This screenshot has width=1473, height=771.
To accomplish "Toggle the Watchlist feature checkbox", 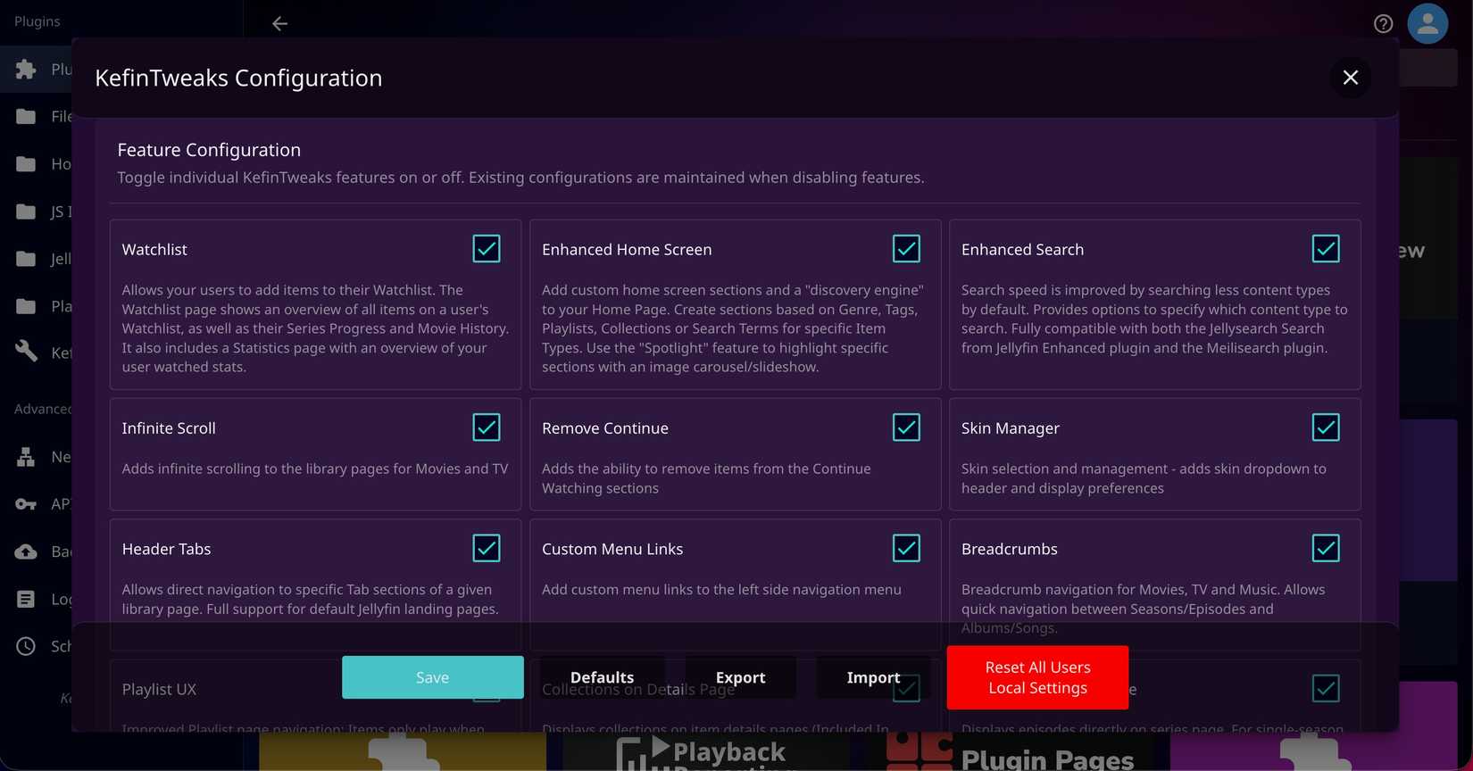I will click(x=487, y=249).
